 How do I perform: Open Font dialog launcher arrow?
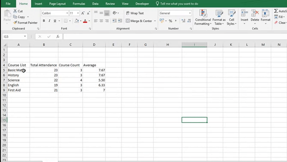tap(90, 29)
